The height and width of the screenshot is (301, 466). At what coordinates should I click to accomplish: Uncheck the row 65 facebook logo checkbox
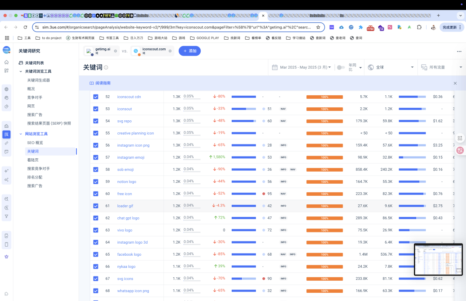click(96, 254)
